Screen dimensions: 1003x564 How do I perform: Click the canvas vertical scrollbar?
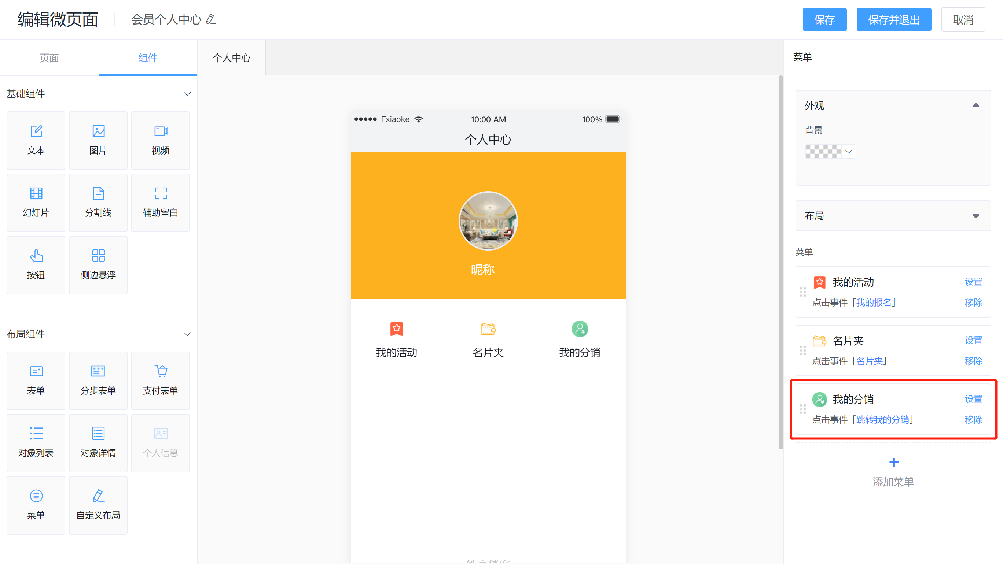click(780, 263)
